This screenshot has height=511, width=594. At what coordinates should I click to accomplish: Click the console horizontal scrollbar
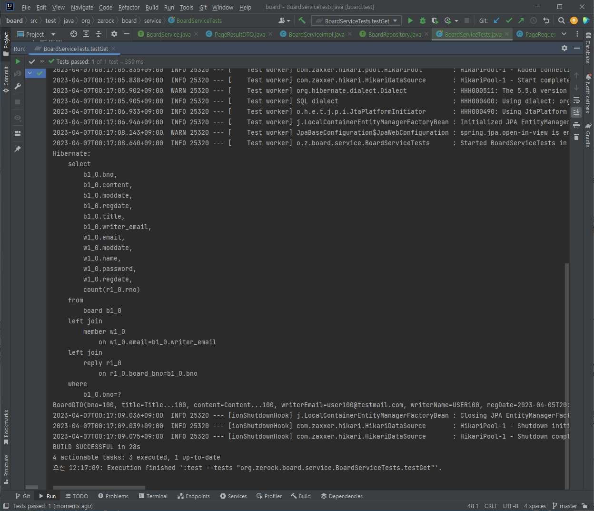click(99, 488)
